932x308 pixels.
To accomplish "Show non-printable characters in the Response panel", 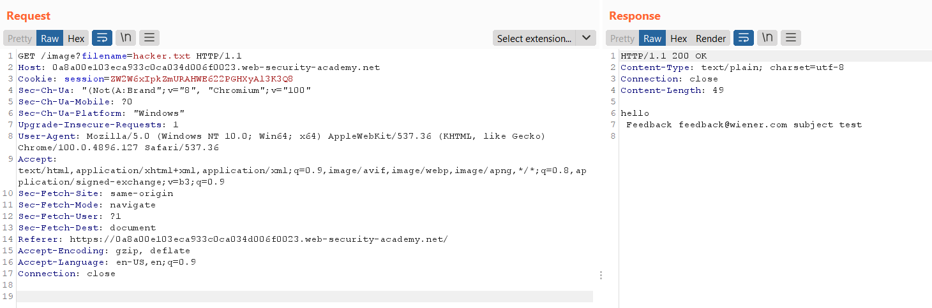I will pos(767,38).
